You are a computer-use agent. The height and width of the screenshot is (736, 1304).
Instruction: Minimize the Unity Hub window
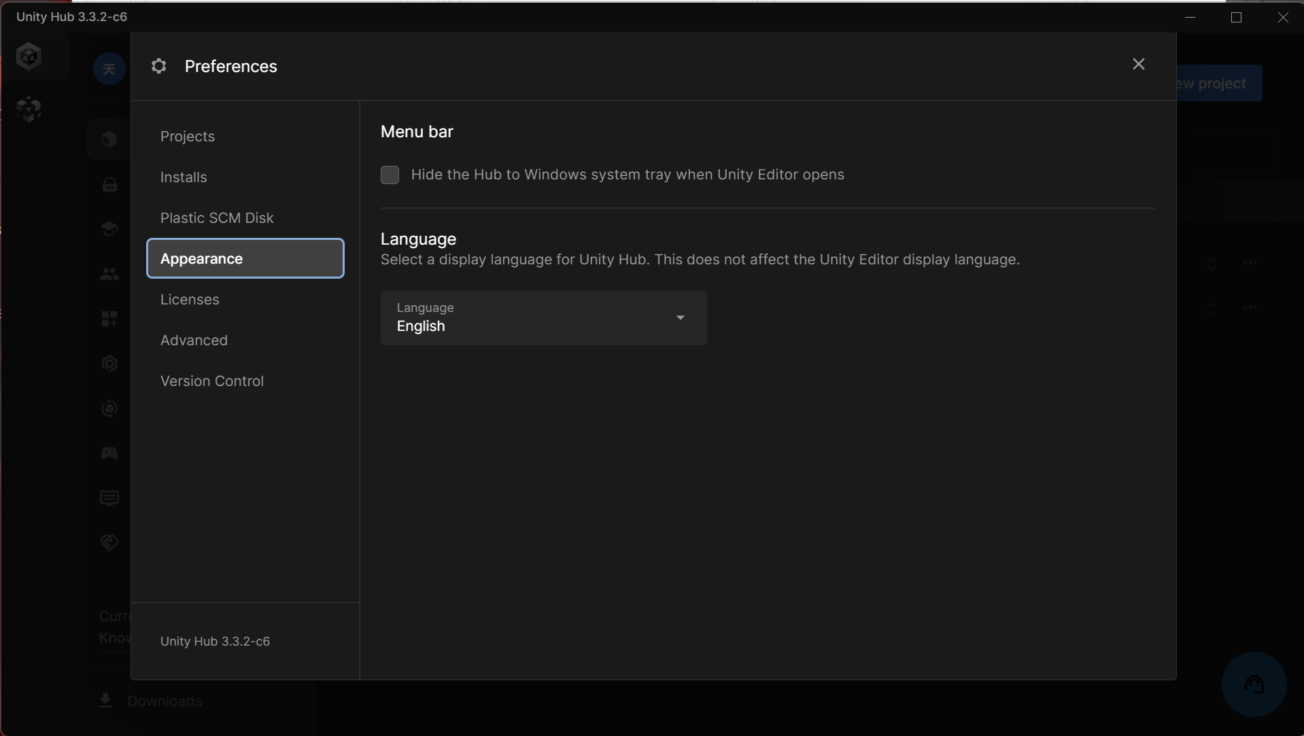coord(1190,17)
